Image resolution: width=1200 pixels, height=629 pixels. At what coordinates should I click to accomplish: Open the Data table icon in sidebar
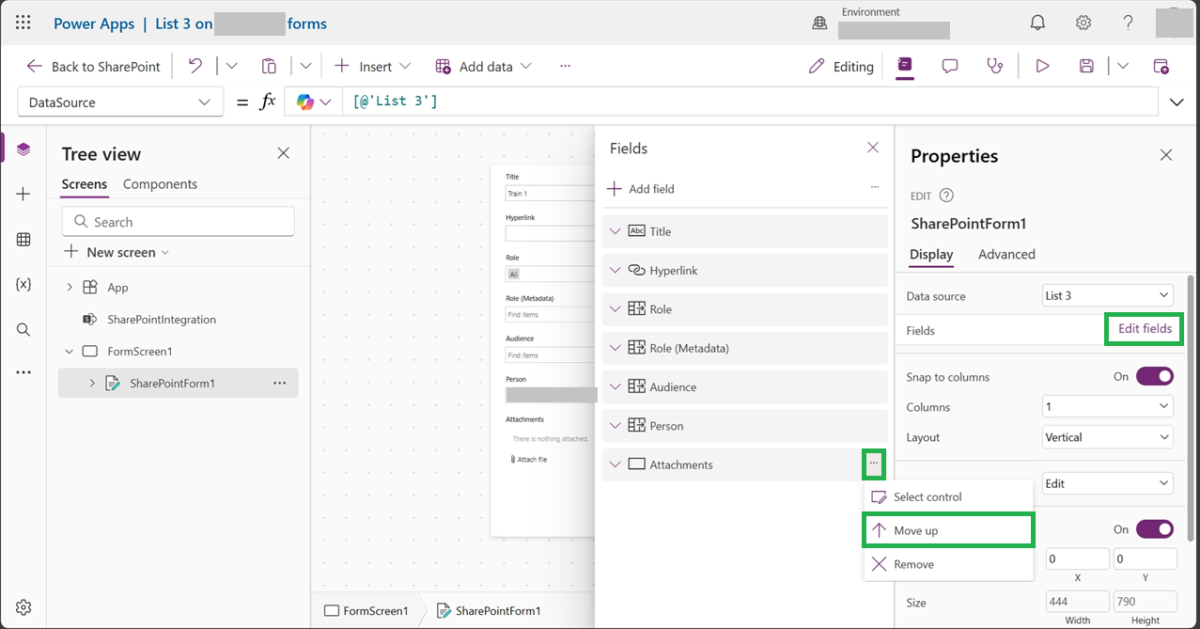(23, 240)
